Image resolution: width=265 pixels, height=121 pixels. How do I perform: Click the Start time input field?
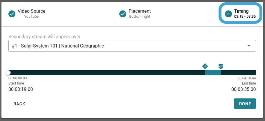click(x=60, y=89)
